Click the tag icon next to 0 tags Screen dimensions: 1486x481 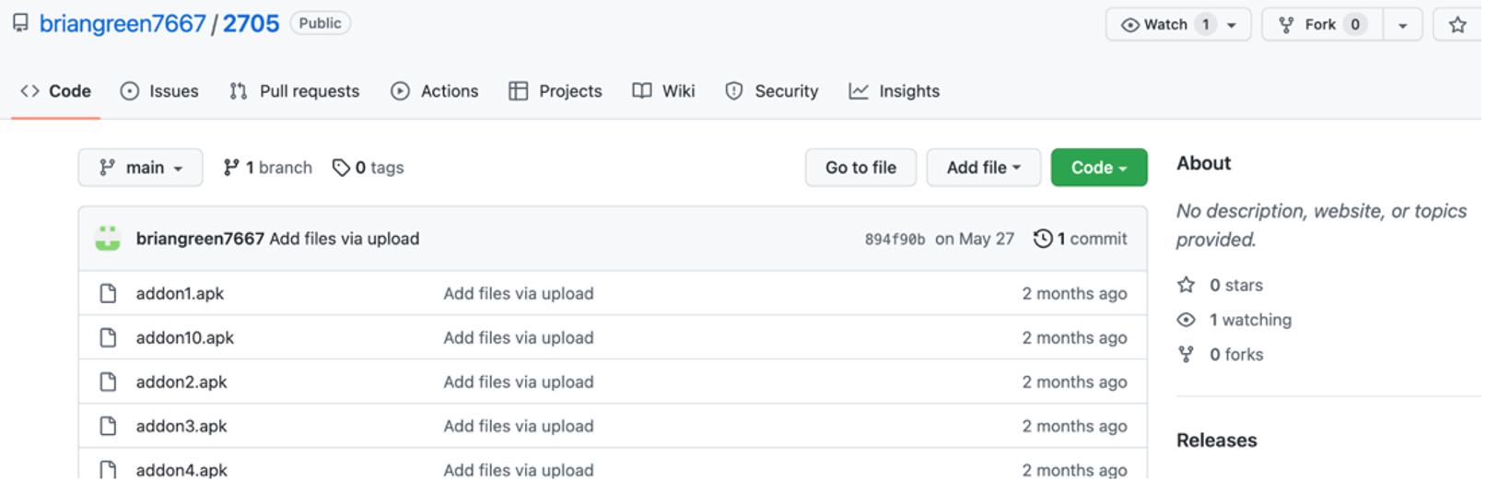(x=341, y=168)
